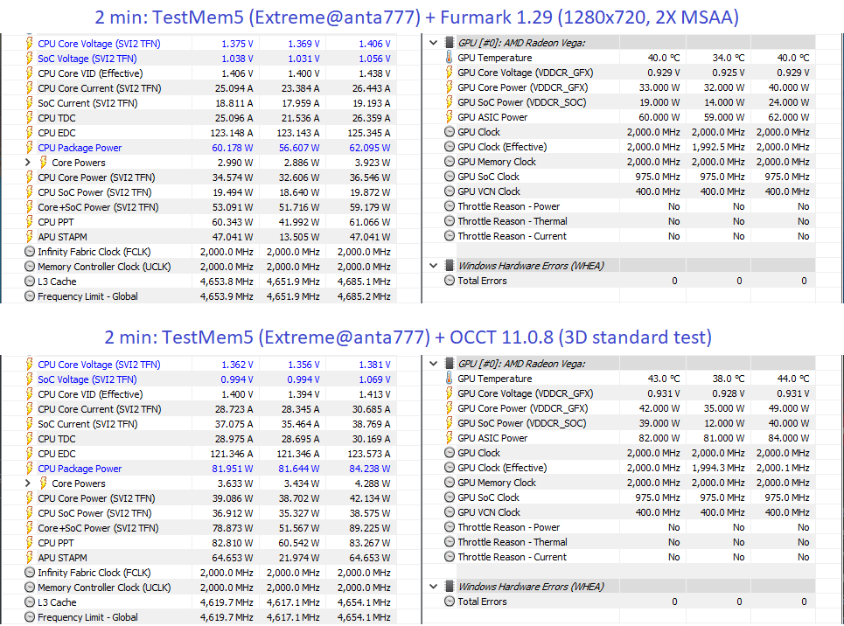The height and width of the screenshot is (626, 844).
Task: Expand Core Powers row showing 3.633 W
Action: pos(28,483)
